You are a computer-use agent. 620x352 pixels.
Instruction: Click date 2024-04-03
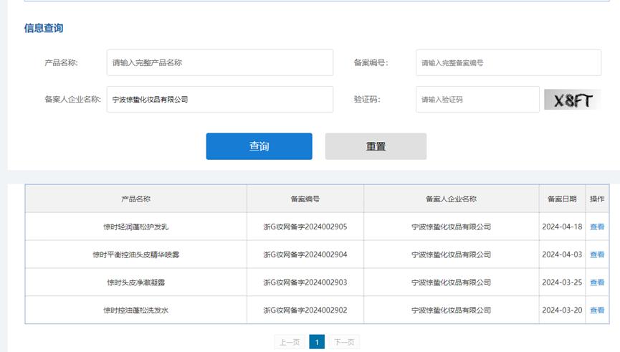562,255
